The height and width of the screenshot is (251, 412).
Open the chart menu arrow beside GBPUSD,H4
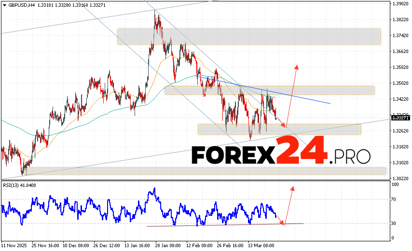pyautogui.click(x=4, y=5)
